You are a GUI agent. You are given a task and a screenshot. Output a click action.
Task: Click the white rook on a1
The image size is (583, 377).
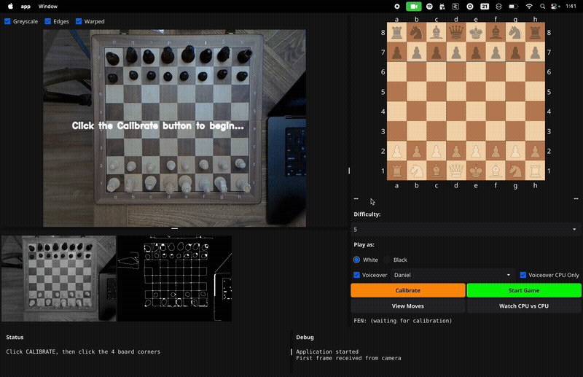coord(396,171)
